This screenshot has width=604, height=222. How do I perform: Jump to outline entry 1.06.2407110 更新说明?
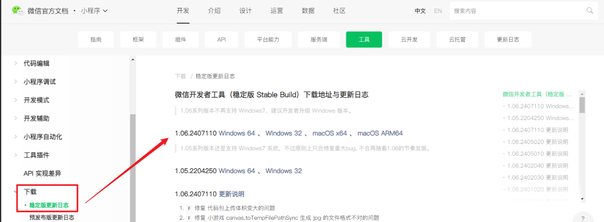(x=538, y=130)
